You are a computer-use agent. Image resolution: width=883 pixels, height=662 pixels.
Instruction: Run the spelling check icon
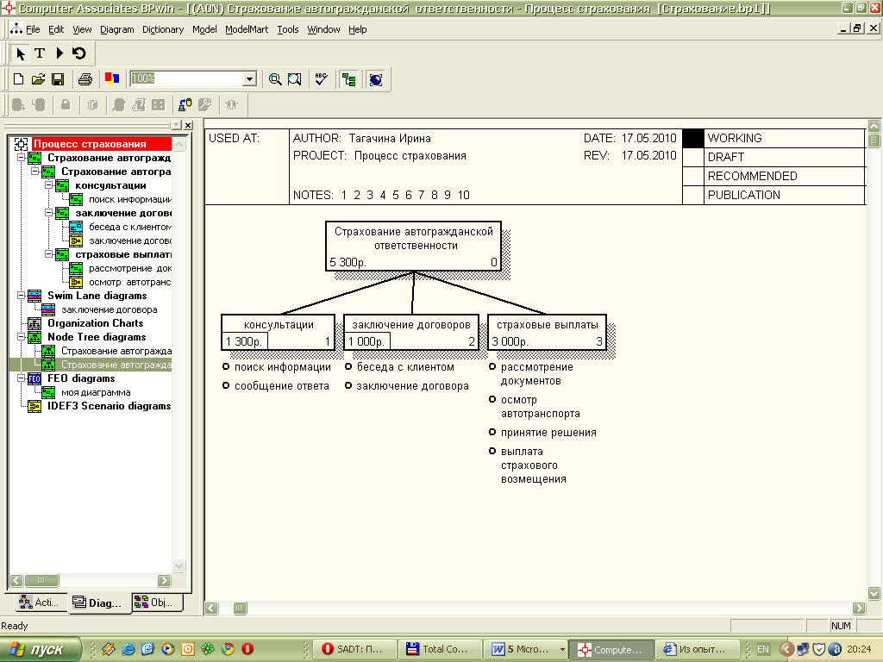coord(322,79)
